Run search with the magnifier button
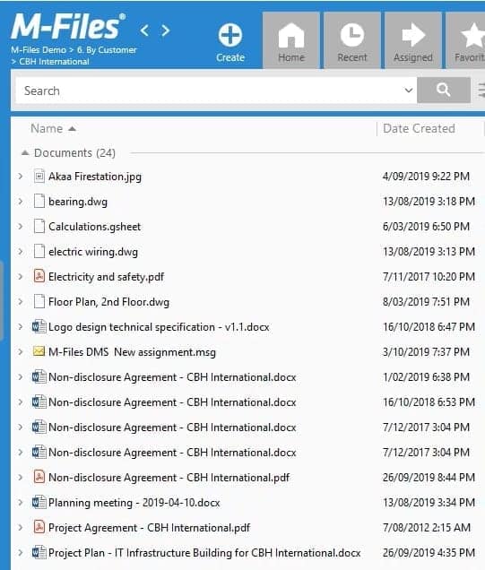The height and width of the screenshot is (570, 485). tap(444, 90)
